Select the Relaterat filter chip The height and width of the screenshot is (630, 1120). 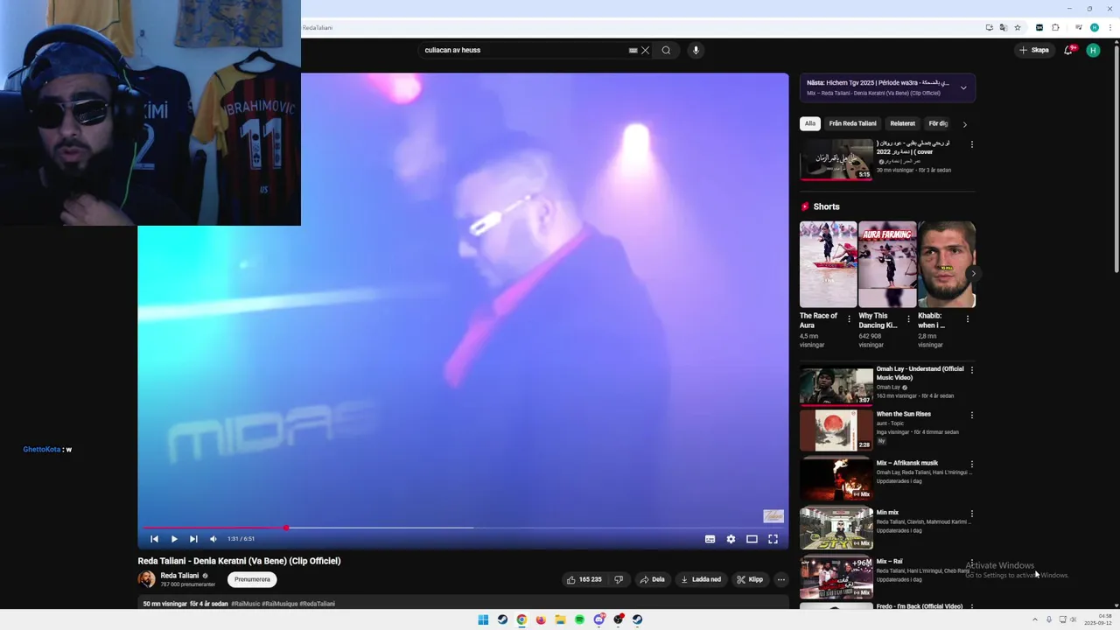902,123
